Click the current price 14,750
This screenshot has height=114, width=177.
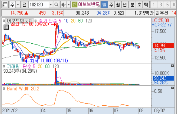(x=17, y=13)
